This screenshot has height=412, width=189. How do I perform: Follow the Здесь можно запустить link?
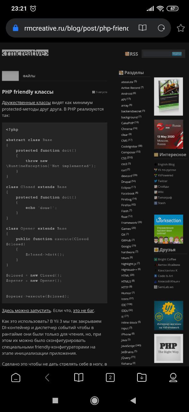[x=26, y=310]
